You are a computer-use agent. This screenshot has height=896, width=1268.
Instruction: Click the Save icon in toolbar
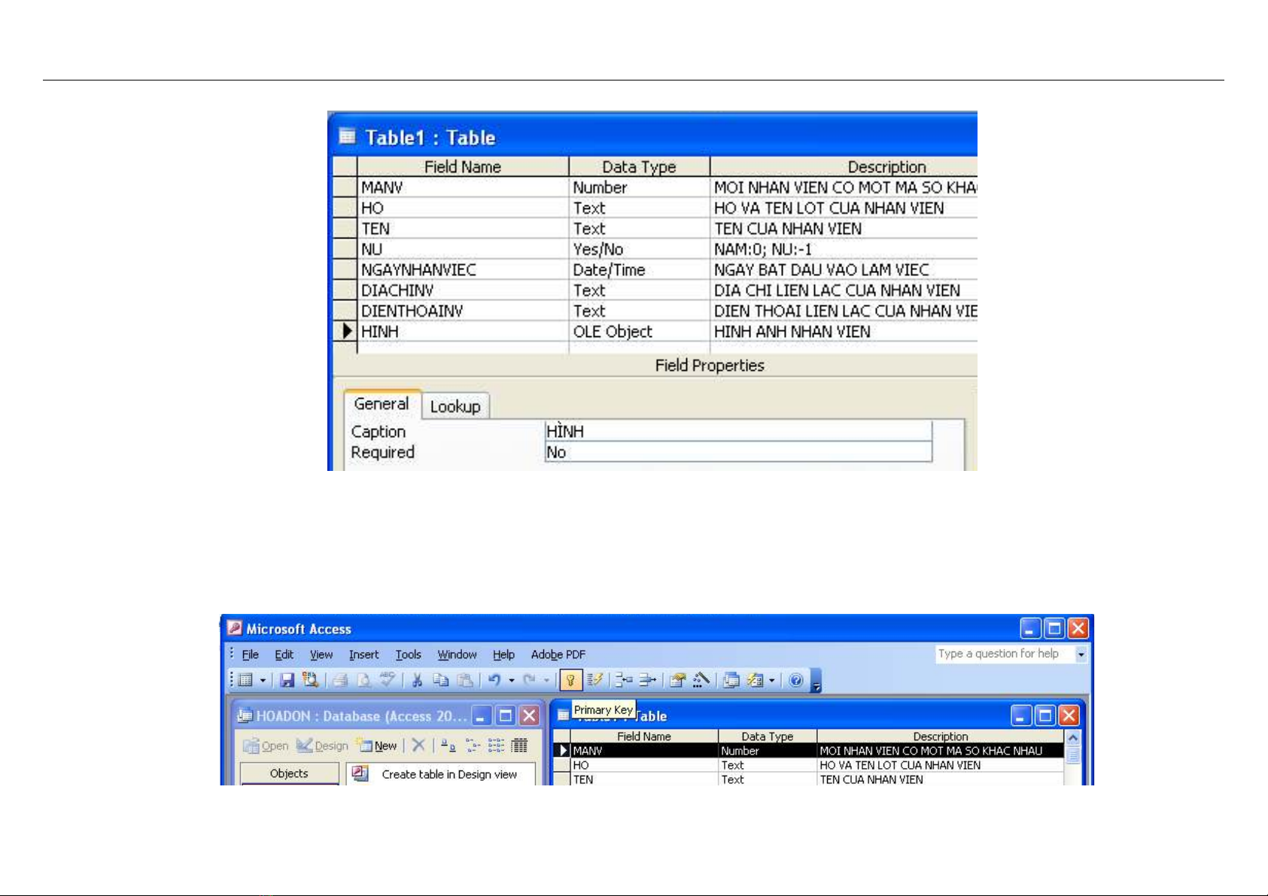(x=287, y=681)
